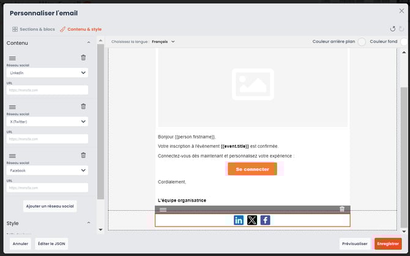Click the Facebook icon in email preview
410x256 pixels.
coord(265,220)
